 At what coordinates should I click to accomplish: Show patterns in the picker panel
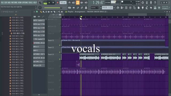[35, 17]
